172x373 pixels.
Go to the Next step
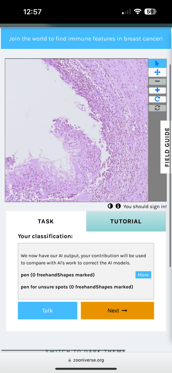[117, 311]
